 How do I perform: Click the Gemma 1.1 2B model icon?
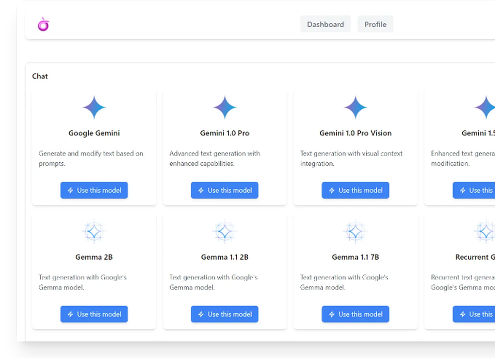[225, 231]
